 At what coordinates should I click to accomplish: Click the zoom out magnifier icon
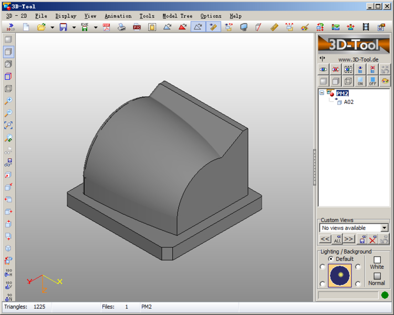coord(8,113)
